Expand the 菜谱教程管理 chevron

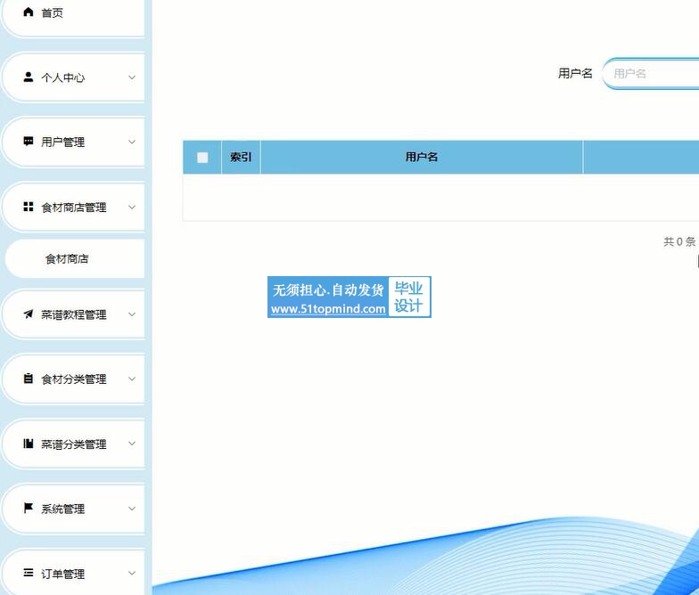[x=132, y=314]
